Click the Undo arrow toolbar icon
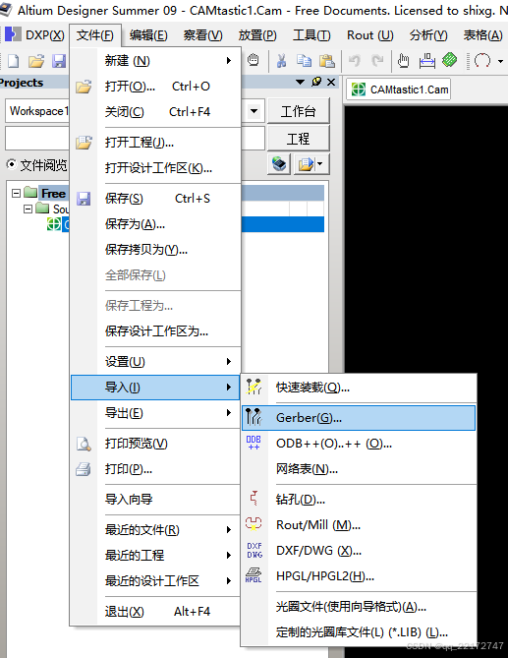 [355, 61]
